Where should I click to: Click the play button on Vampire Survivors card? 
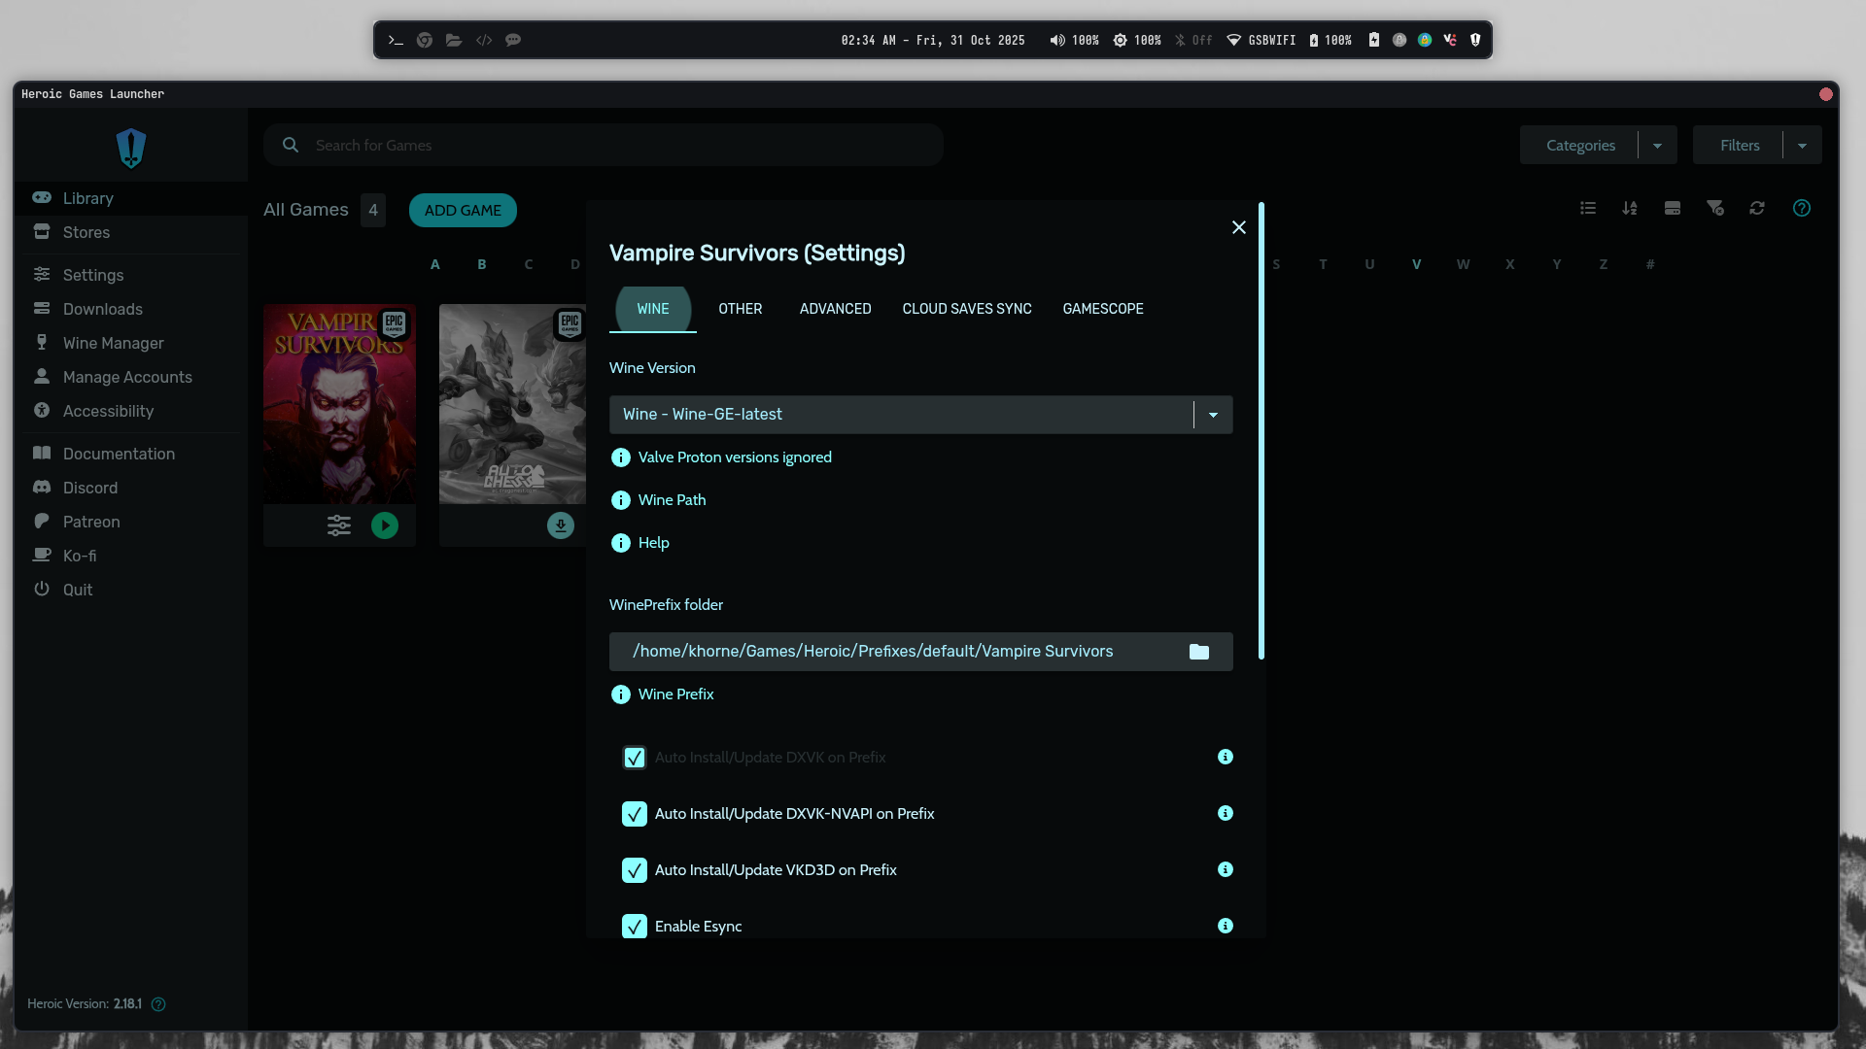click(385, 525)
